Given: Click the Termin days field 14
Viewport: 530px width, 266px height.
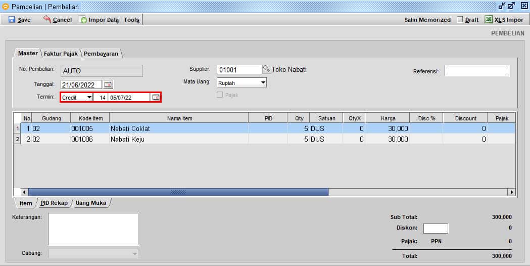Looking at the screenshot, I should [x=101, y=97].
